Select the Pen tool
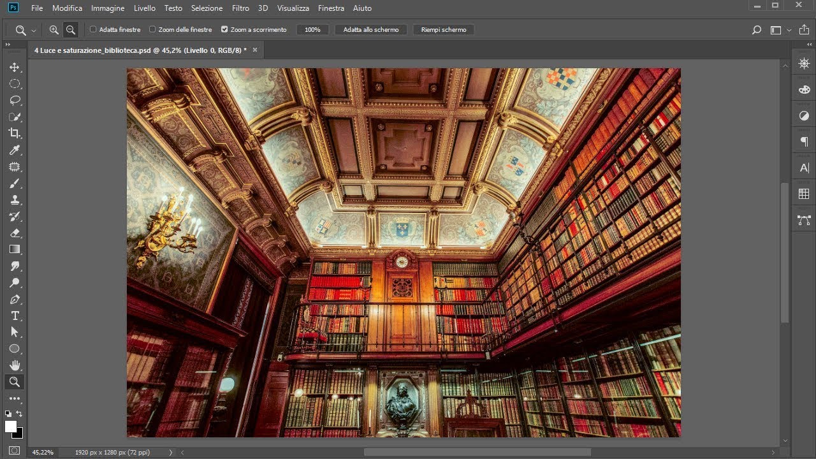The width and height of the screenshot is (816, 459). coord(14,299)
